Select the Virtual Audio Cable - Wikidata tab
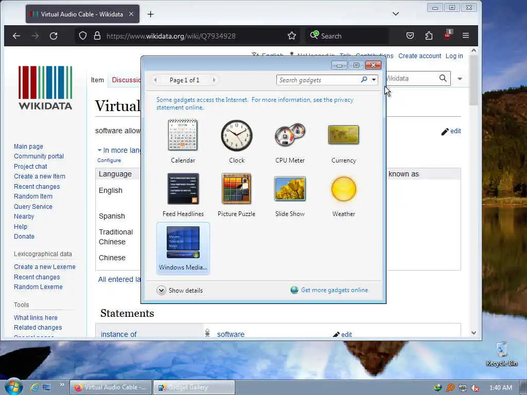The width and height of the screenshot is (527, 395). click(x=82, y=14)
